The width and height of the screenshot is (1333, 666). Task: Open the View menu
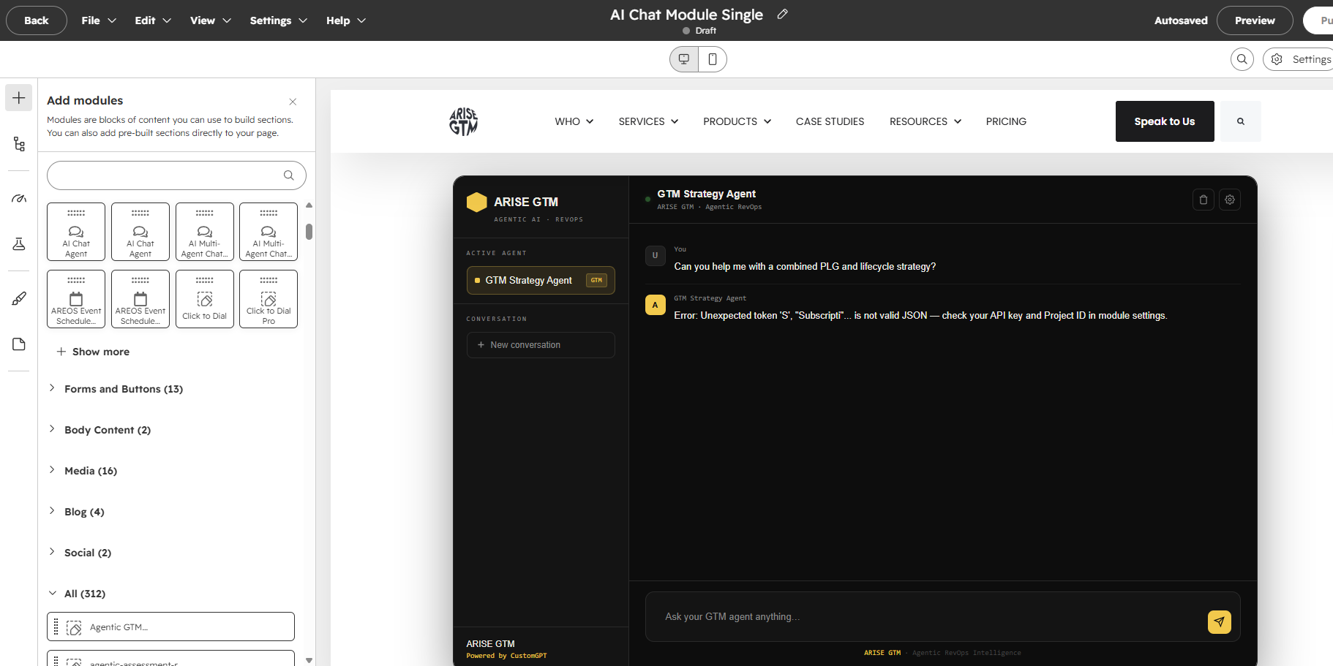(x=211, y=20)
